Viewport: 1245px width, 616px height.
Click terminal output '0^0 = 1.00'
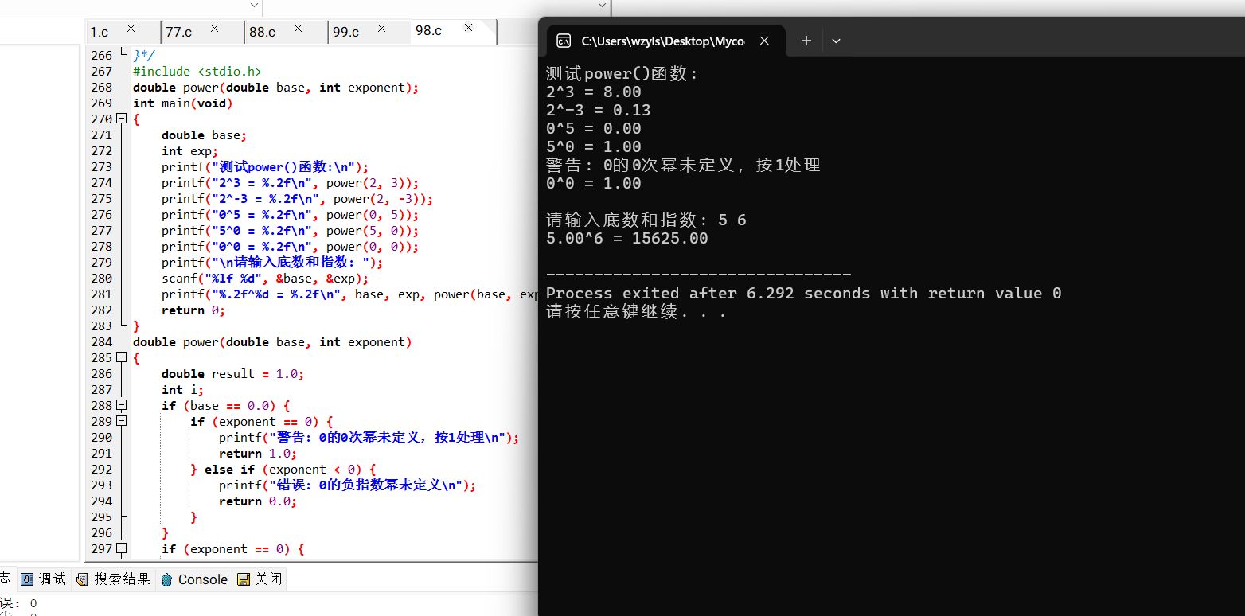click(x=593, y=183)
